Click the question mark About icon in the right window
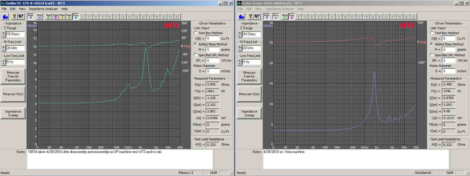 250,16
